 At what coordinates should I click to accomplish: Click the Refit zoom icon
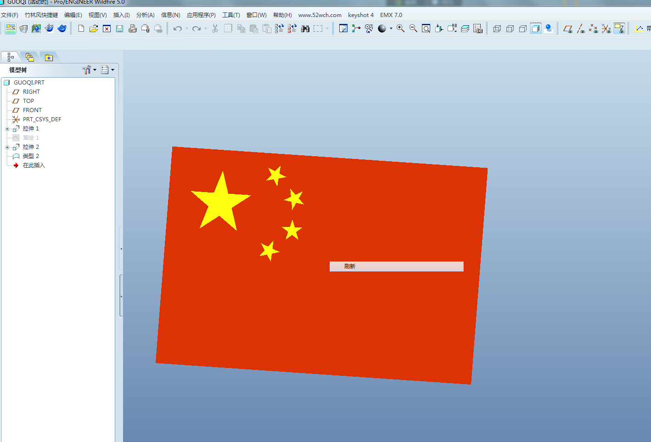(426, 28)
